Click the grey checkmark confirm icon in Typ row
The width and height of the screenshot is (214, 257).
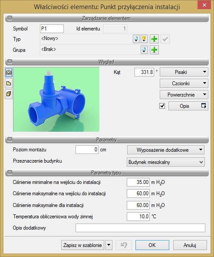(165, 39)
